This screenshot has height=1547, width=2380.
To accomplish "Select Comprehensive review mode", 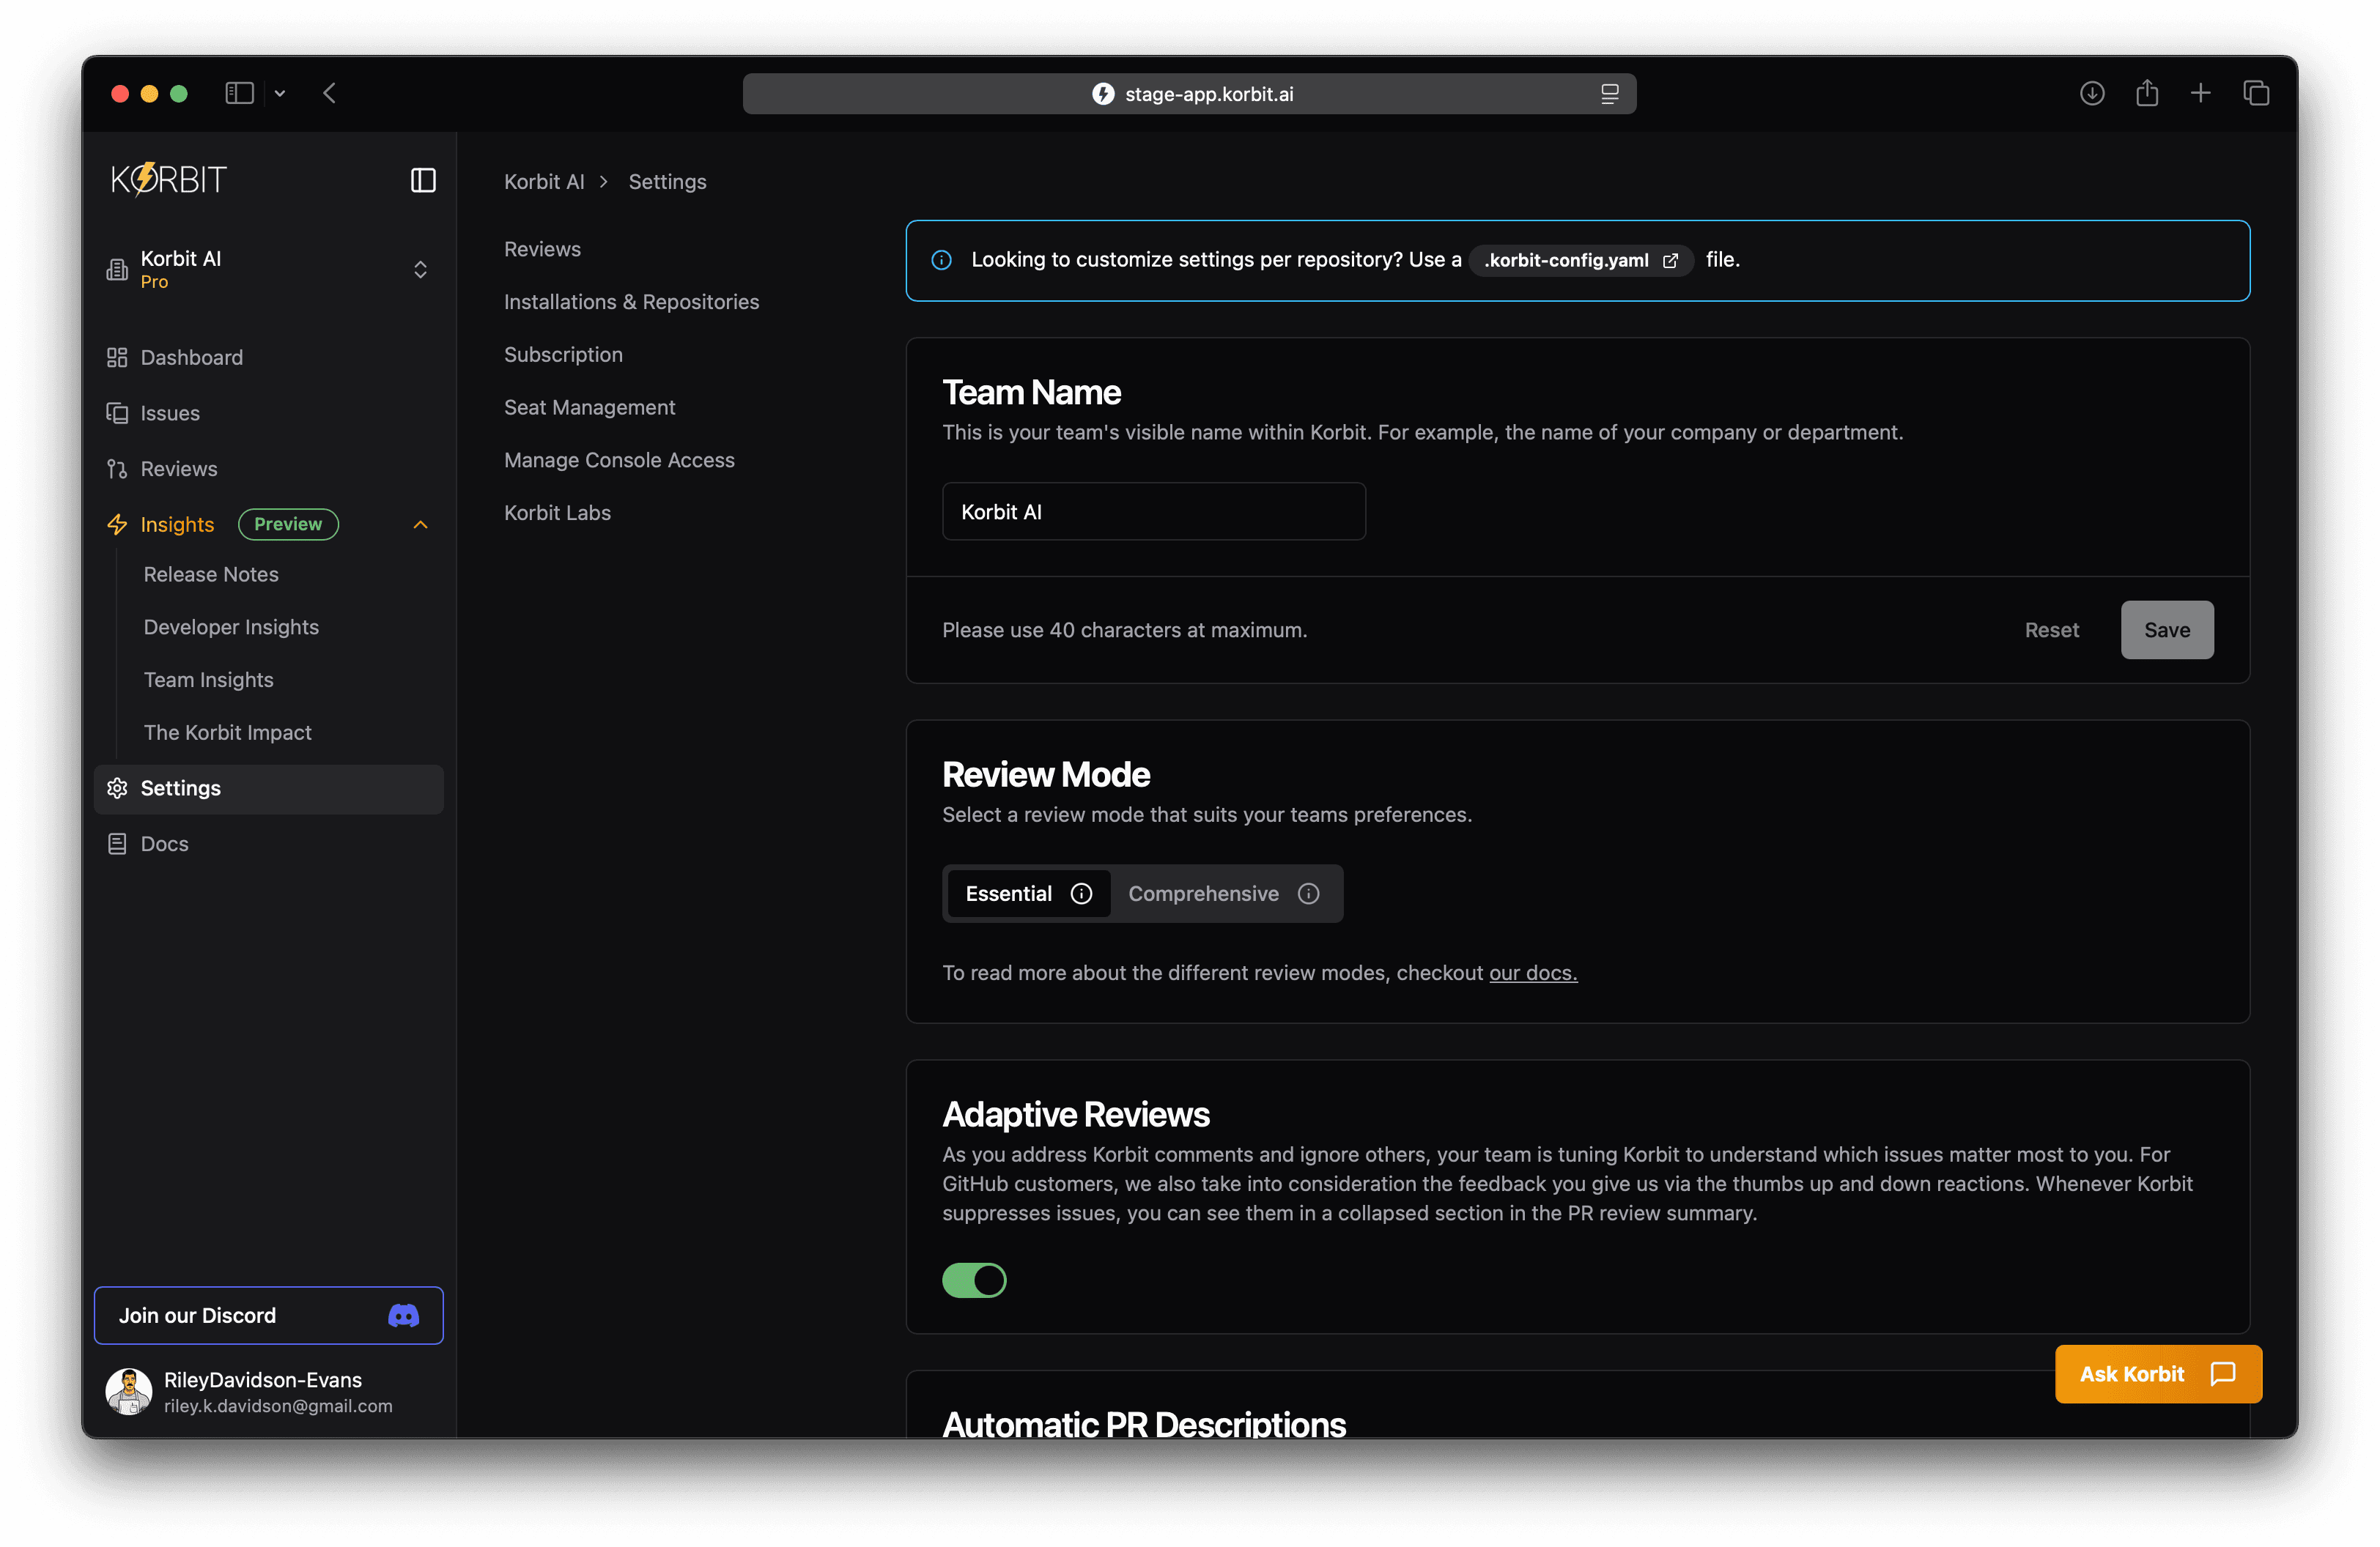I will (x=1224, y=894).
